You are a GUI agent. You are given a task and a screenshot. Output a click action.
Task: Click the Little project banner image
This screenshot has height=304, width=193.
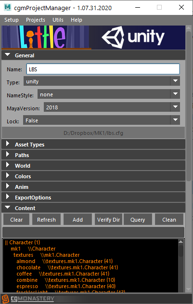(46, 37)
